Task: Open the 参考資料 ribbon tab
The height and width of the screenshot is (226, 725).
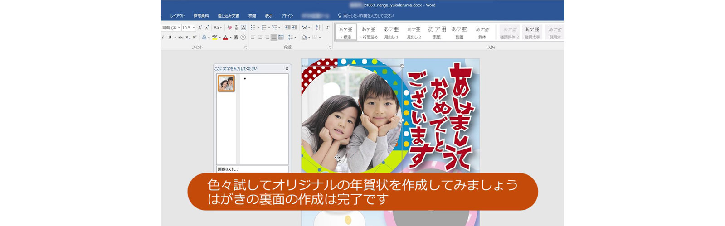Action: (x=201, y=16)
